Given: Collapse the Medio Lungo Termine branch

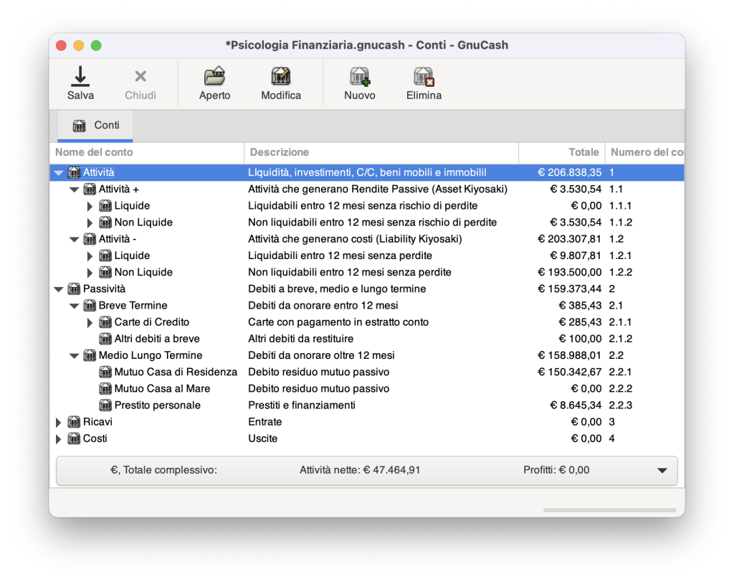Looking at the screenshot, I should [x=74, y=356].
